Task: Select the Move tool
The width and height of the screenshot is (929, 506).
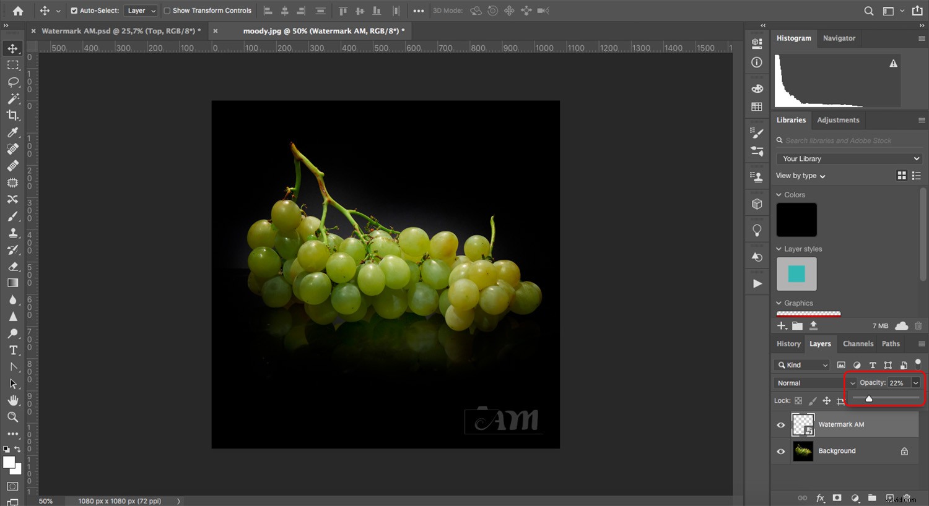Action: [13, 48]
